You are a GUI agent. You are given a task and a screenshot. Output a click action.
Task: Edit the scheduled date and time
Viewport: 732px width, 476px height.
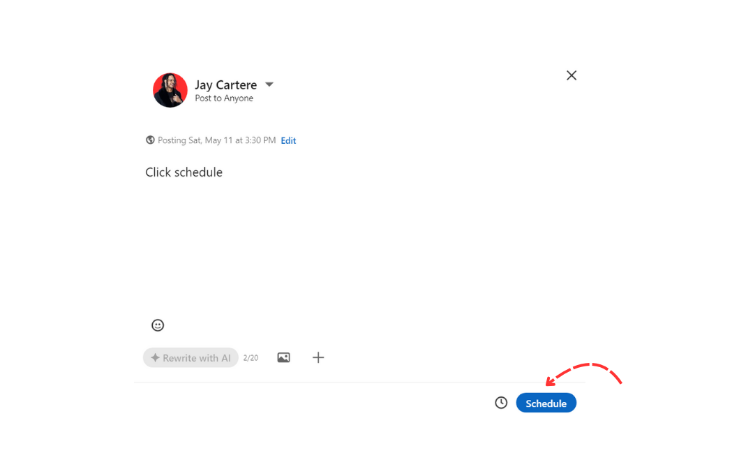pos(288,140)
